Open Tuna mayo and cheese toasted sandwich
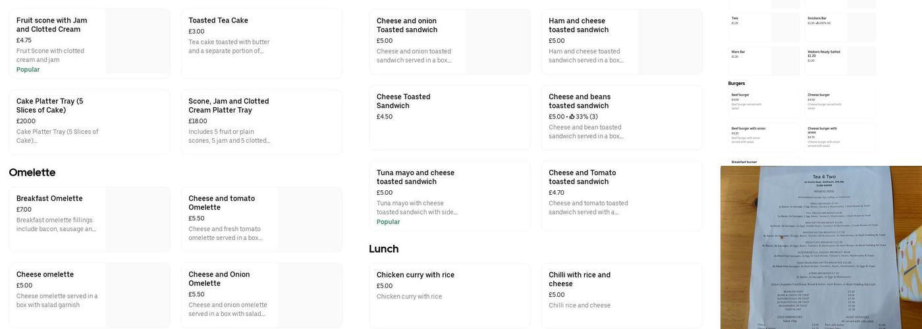 (x=416, y=177)
